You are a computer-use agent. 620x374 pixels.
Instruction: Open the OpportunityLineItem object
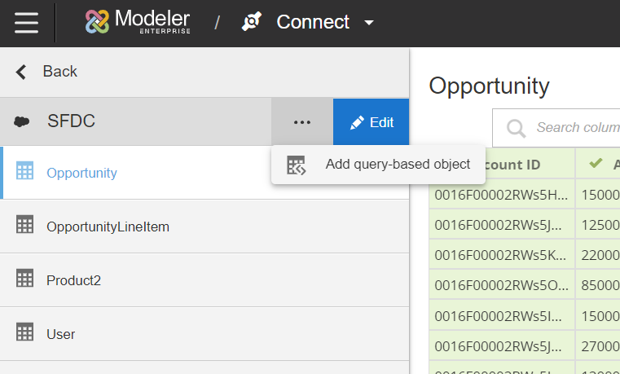tap(108, 227)
